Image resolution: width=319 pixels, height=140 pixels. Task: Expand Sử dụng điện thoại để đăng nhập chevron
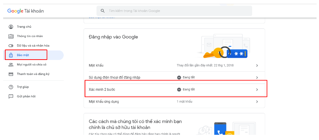[x=257, y=78]
